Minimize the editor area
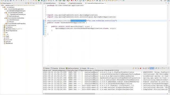This screenshot has width=170, height=95. point(166,3)
